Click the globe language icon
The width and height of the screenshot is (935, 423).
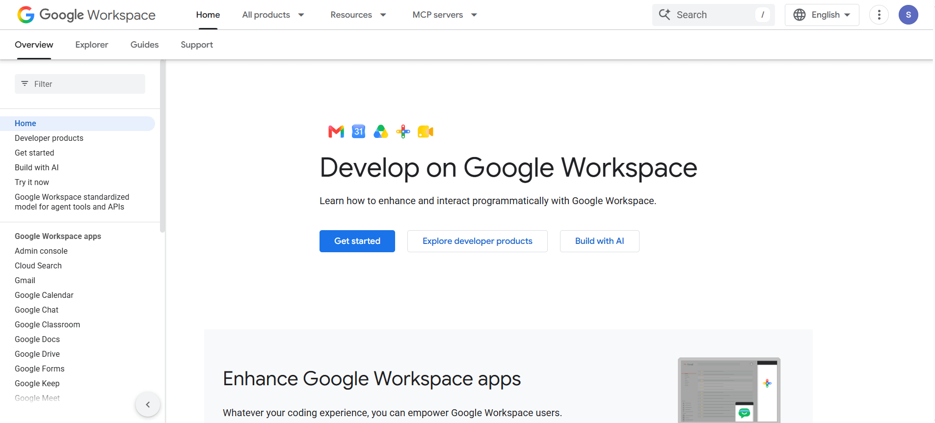pyautogui.click(x=800, y=15)
